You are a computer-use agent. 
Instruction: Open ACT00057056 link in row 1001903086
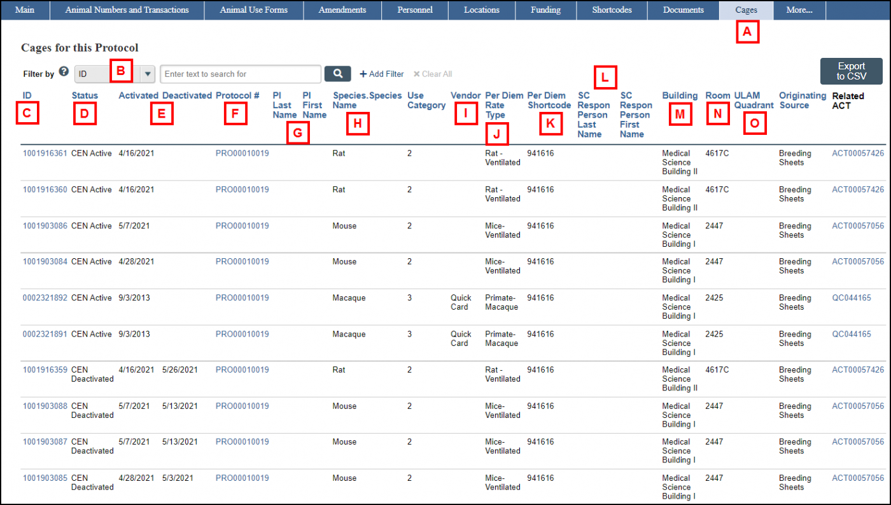858,226
